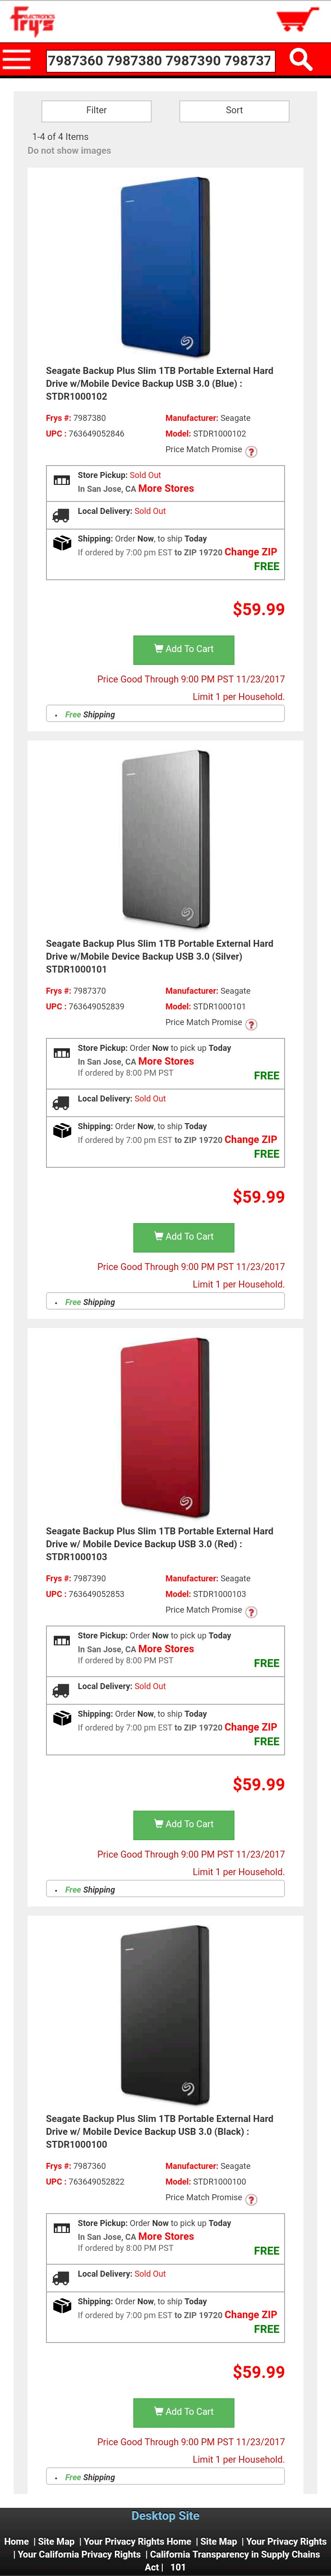Add the Silver Seagate drive to cart

coord(183,1236)
